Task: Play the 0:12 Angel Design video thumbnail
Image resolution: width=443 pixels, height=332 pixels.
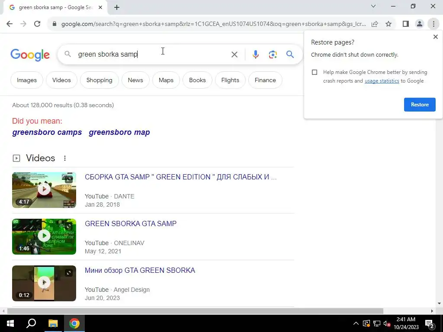Action: click(44, 283)
